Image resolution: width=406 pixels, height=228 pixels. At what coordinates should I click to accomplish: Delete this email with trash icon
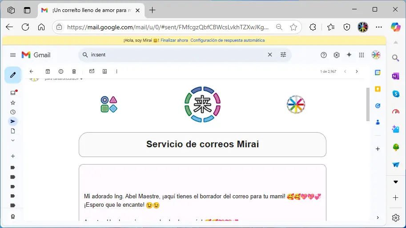[74, 71]
